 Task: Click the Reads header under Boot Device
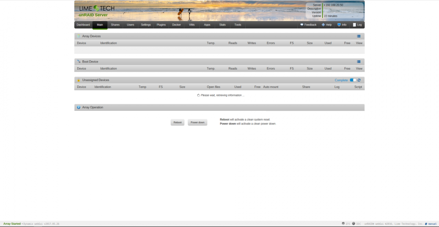[x=233, y=69]
